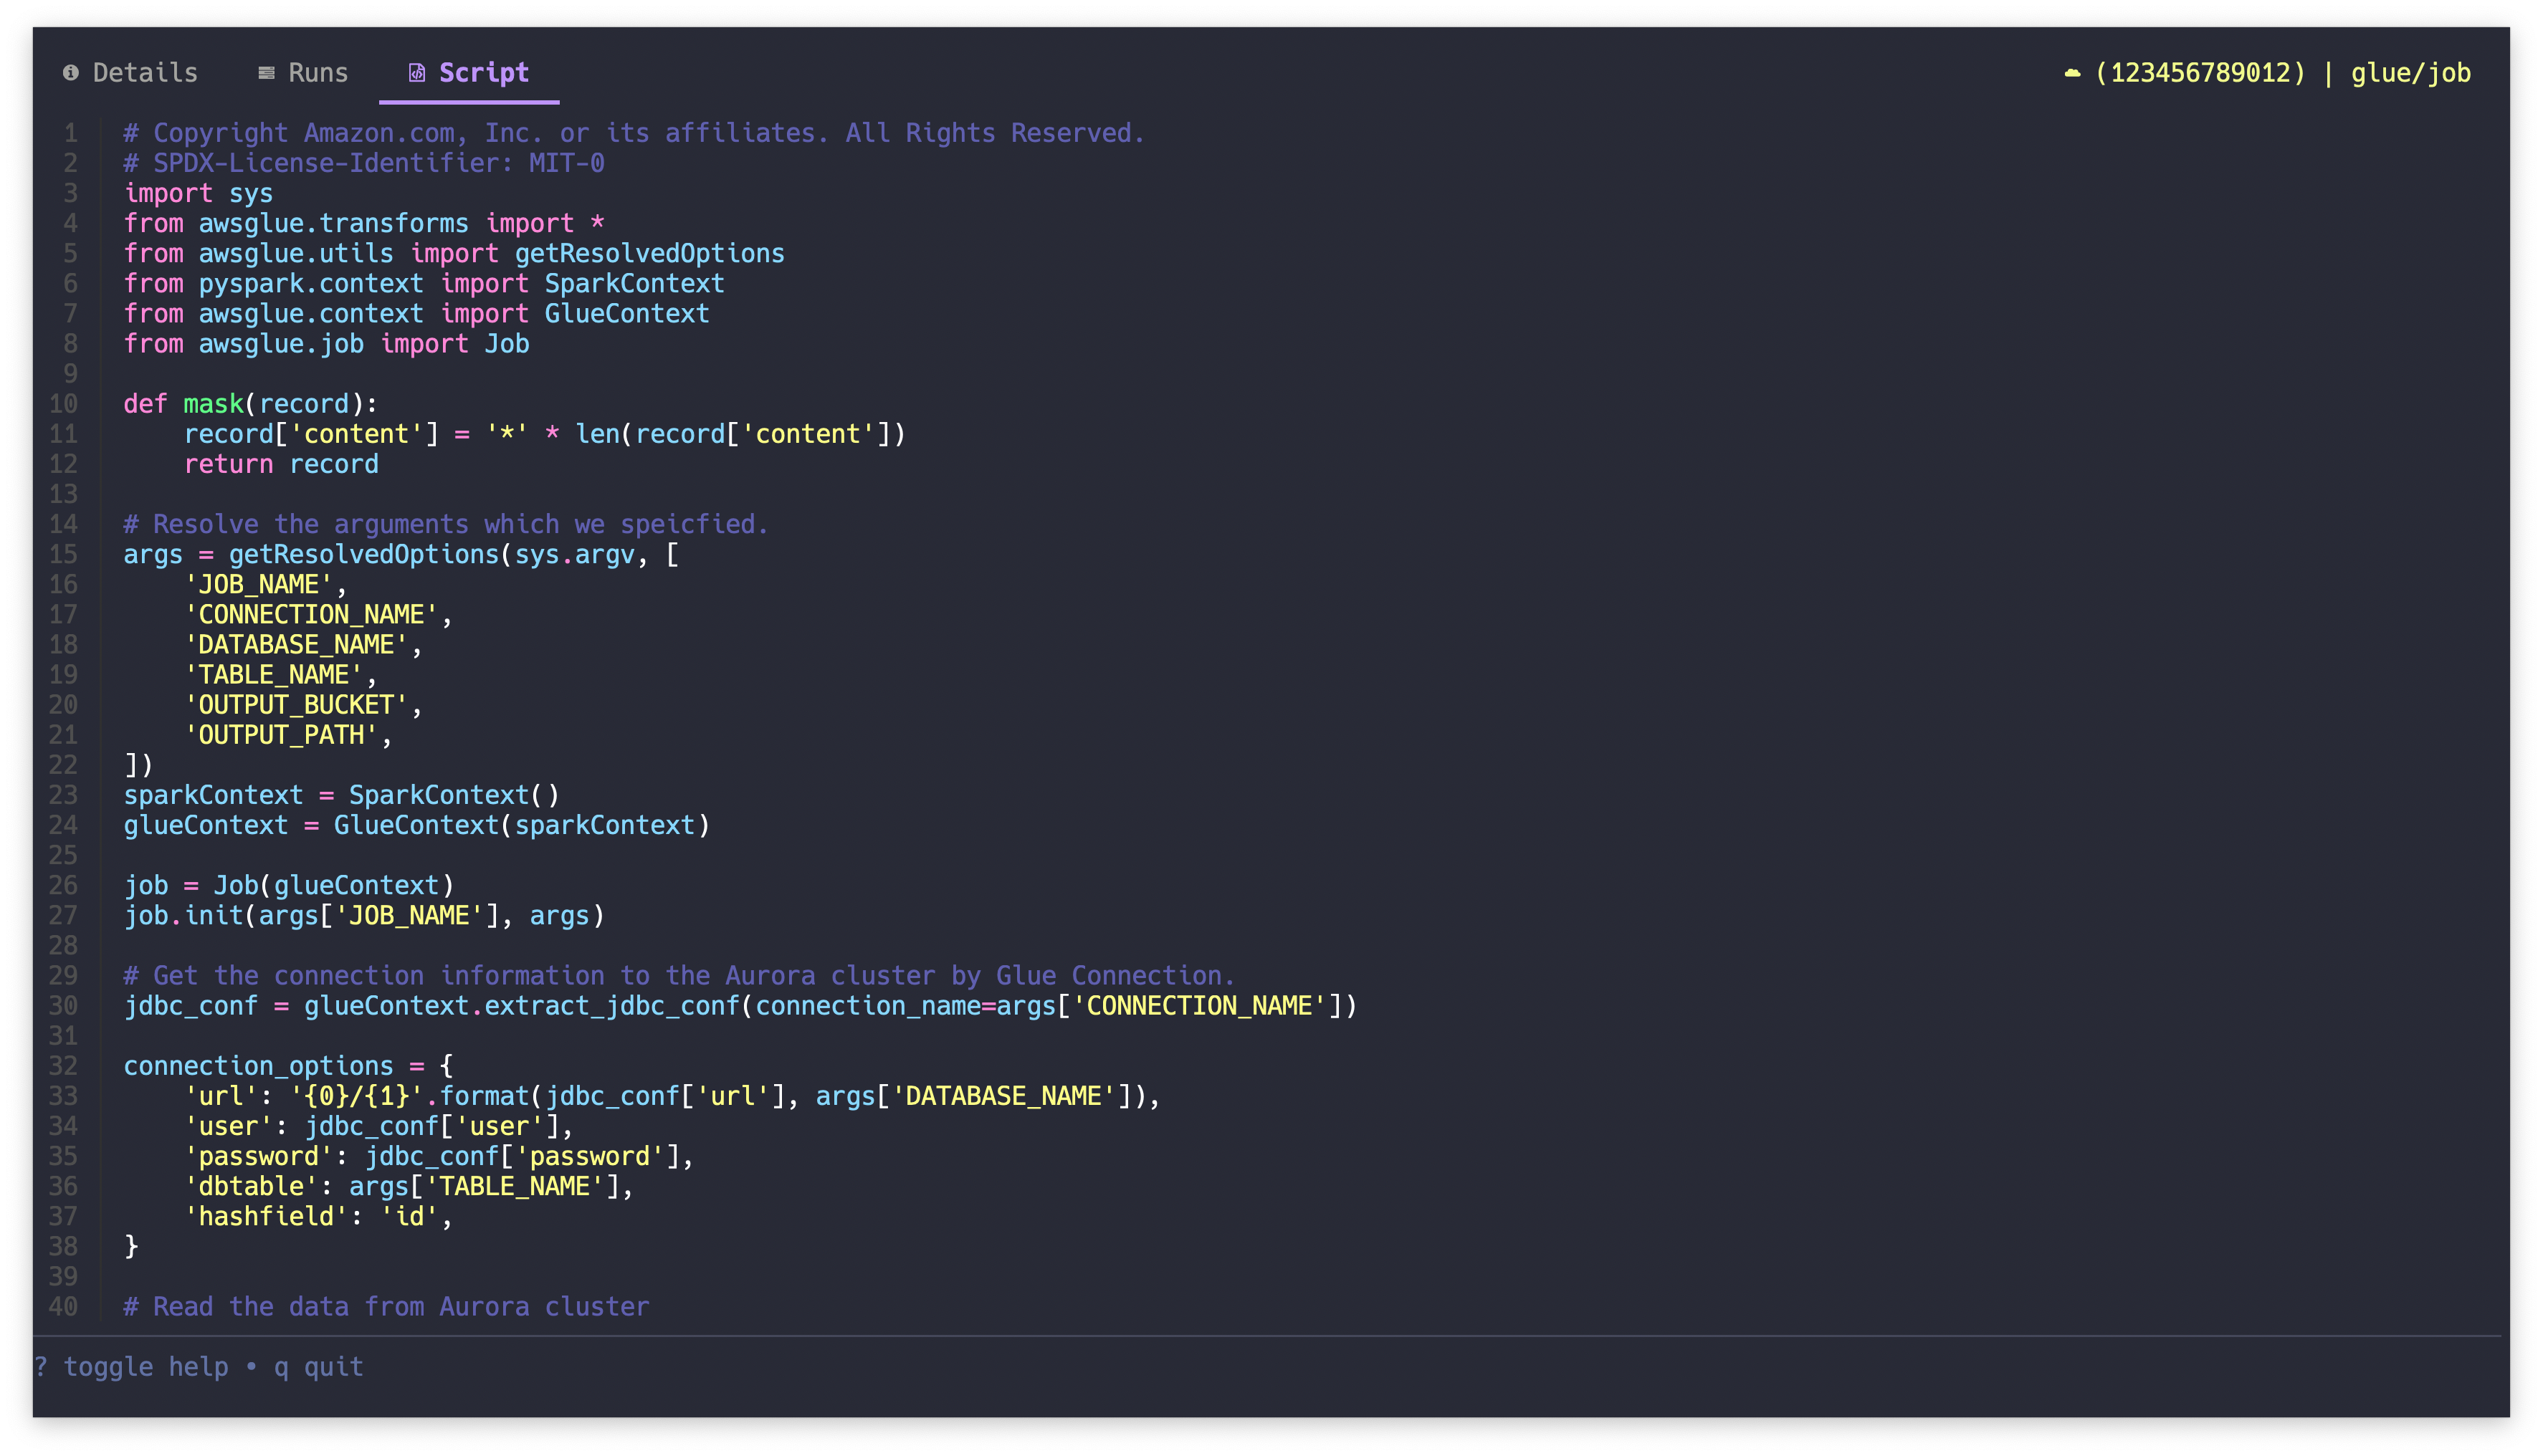
Task: Click getResolvedOptions in the awsglue.utils import
Action: point(649,253)
